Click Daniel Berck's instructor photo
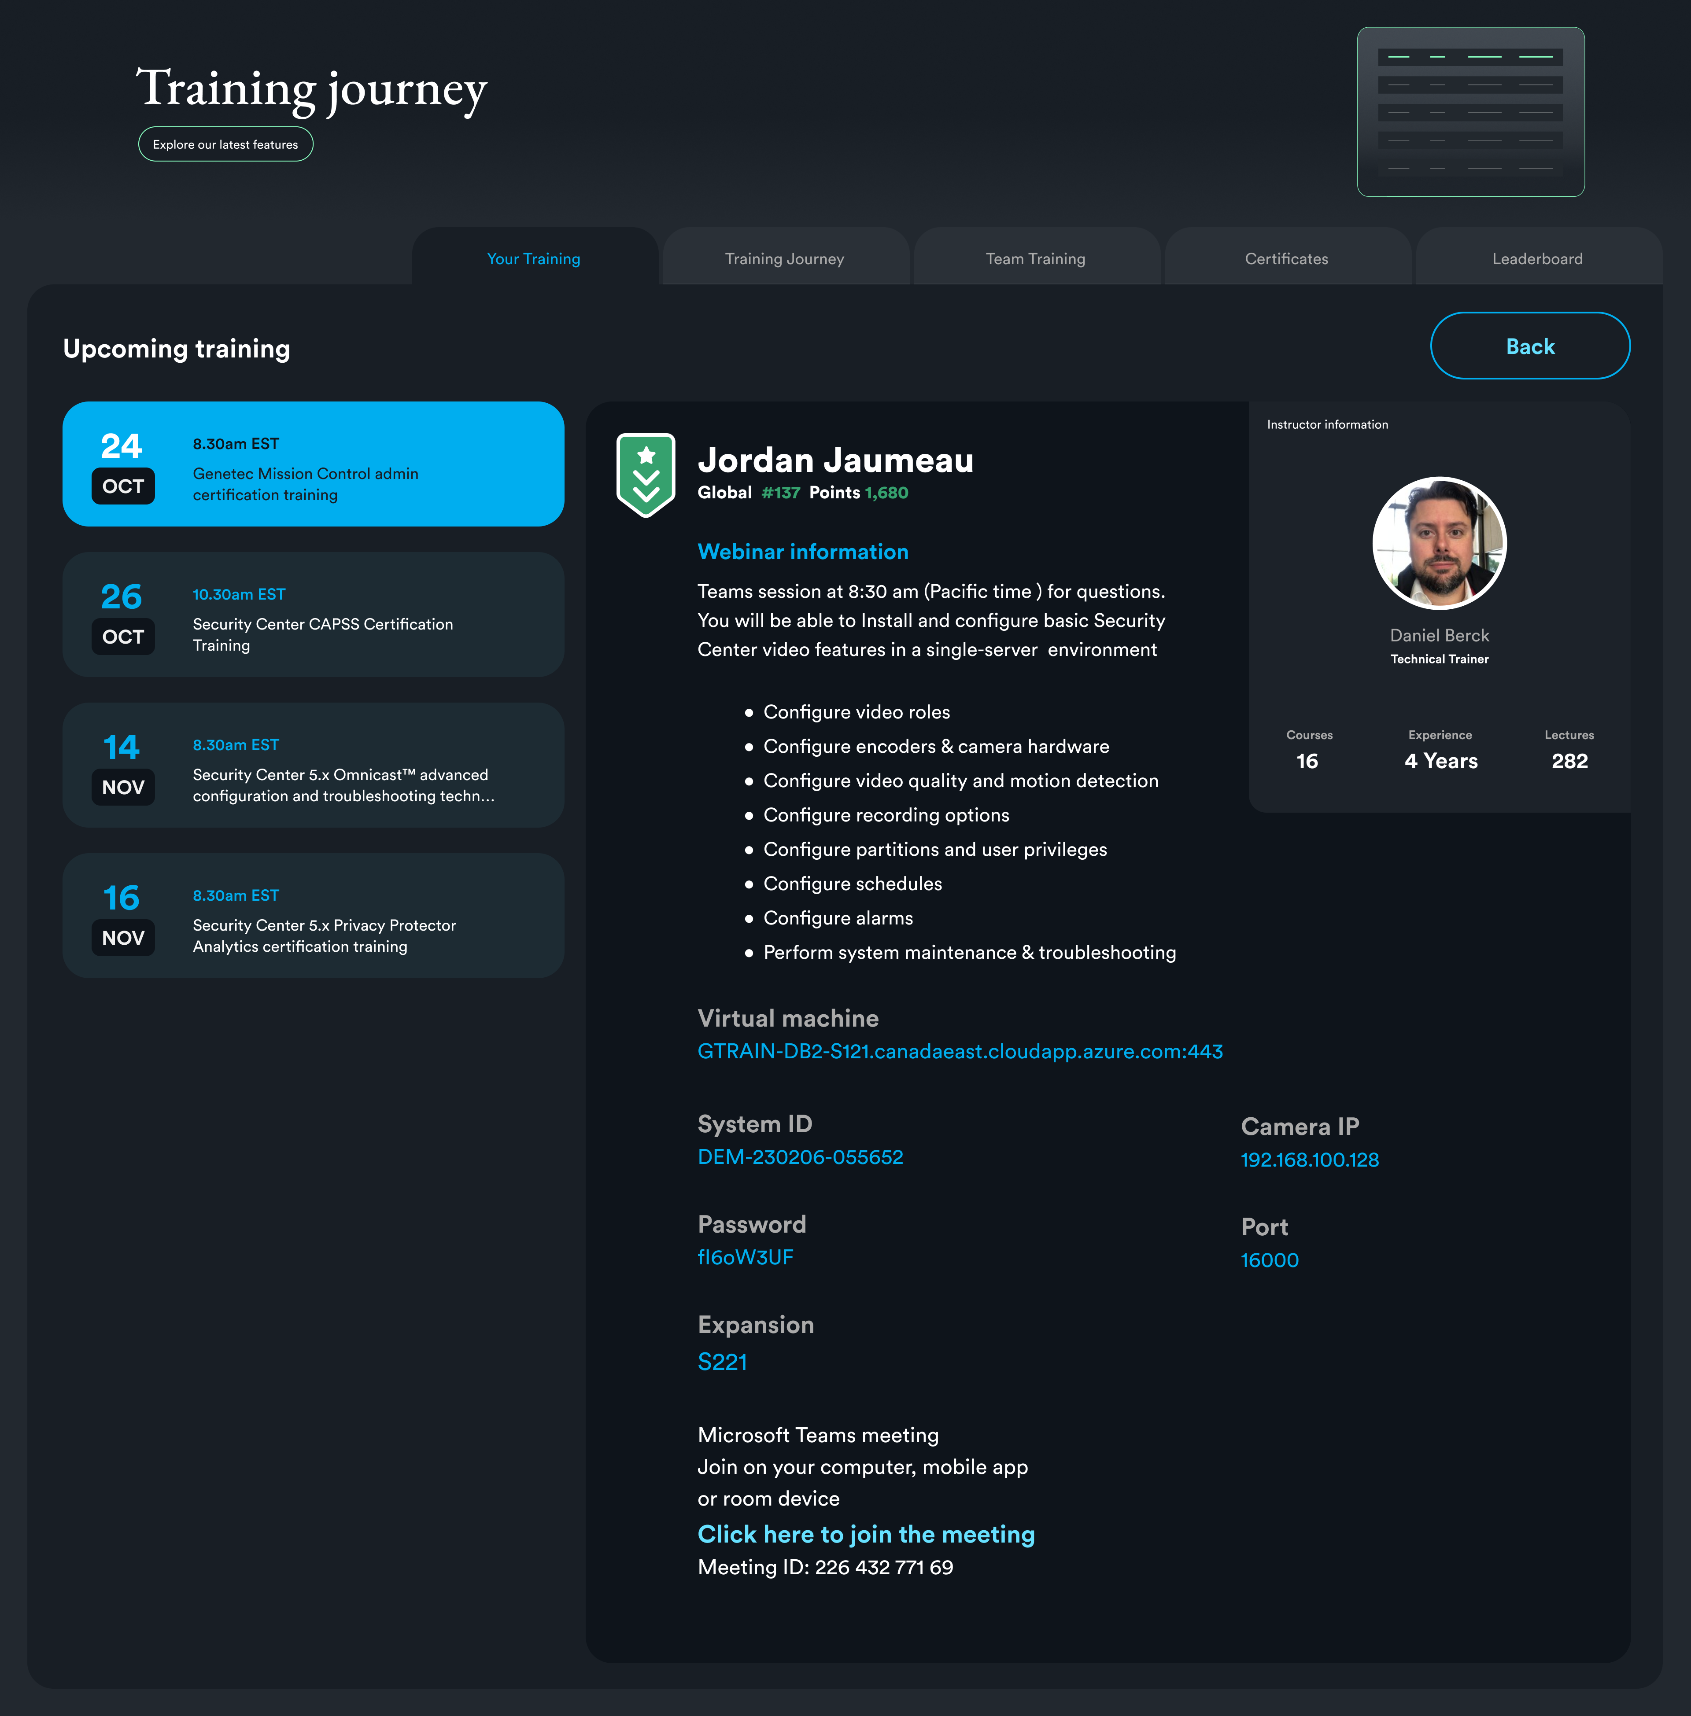1691x1716 pixels. coord(1440,543)
